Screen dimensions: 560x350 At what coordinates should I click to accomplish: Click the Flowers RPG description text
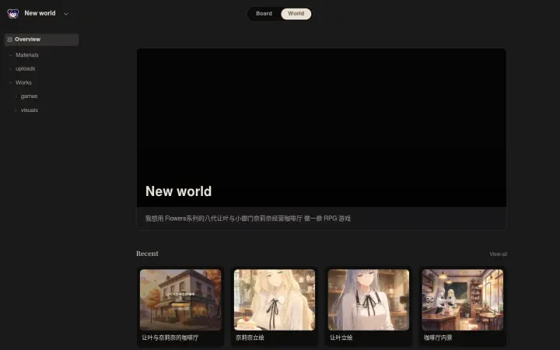click(248, 219)
